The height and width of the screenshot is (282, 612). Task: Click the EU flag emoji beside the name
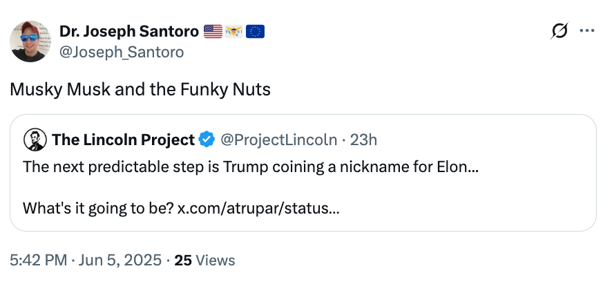point(256,31)
